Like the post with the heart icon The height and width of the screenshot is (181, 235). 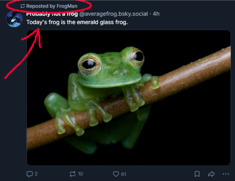click(116, 174)
